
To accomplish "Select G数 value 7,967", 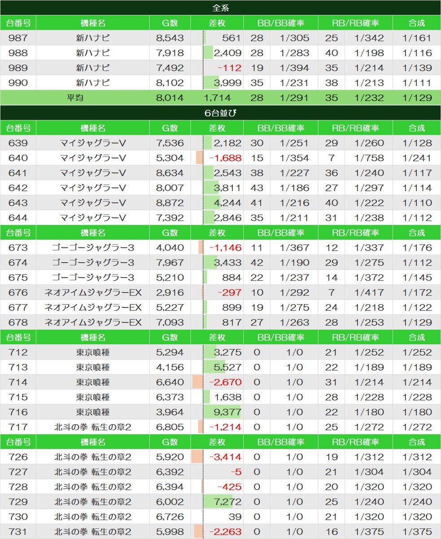I will pos(170,262).
